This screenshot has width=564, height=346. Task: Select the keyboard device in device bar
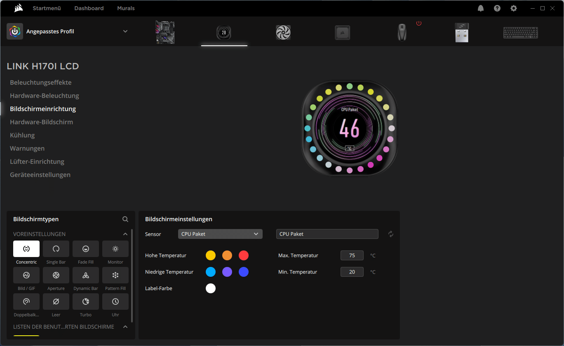(520, 33)
